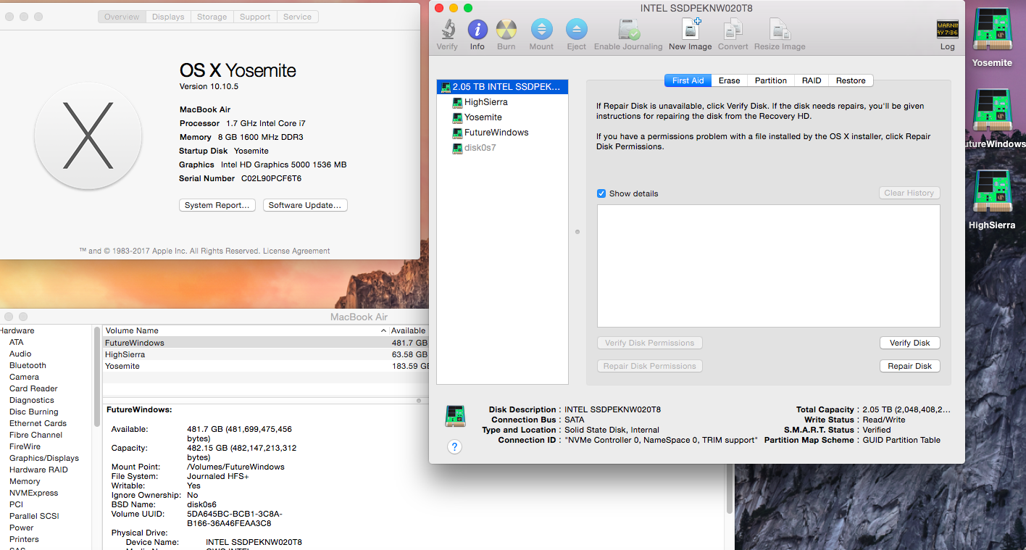Click Repair Disk Permissions button
1026x550 pixels.
[650, 366]
